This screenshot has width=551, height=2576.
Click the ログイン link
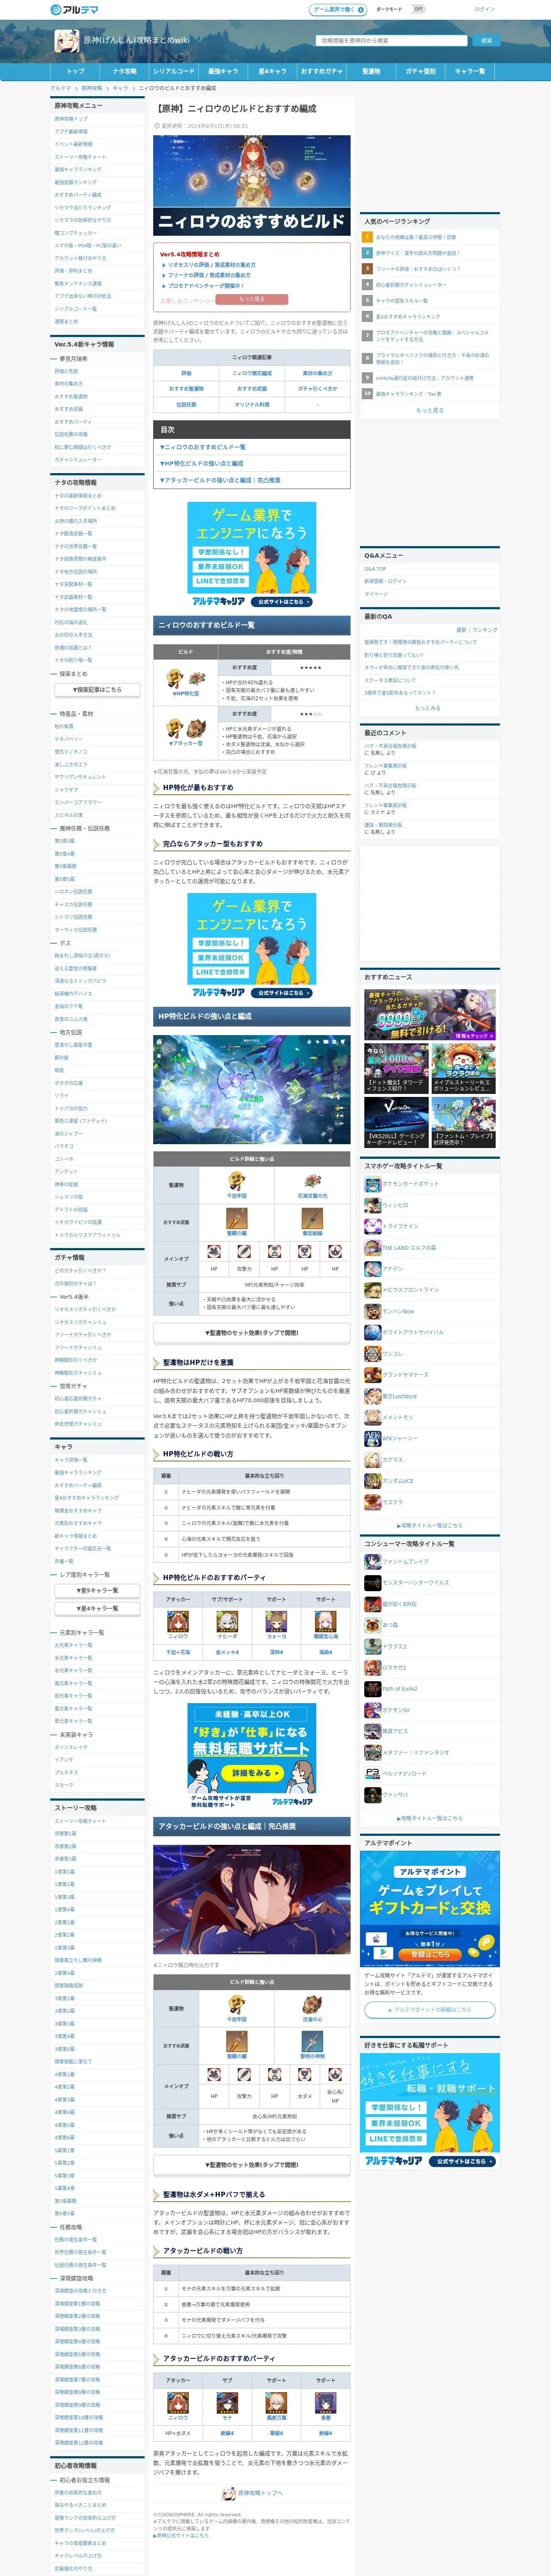[484, 9]
